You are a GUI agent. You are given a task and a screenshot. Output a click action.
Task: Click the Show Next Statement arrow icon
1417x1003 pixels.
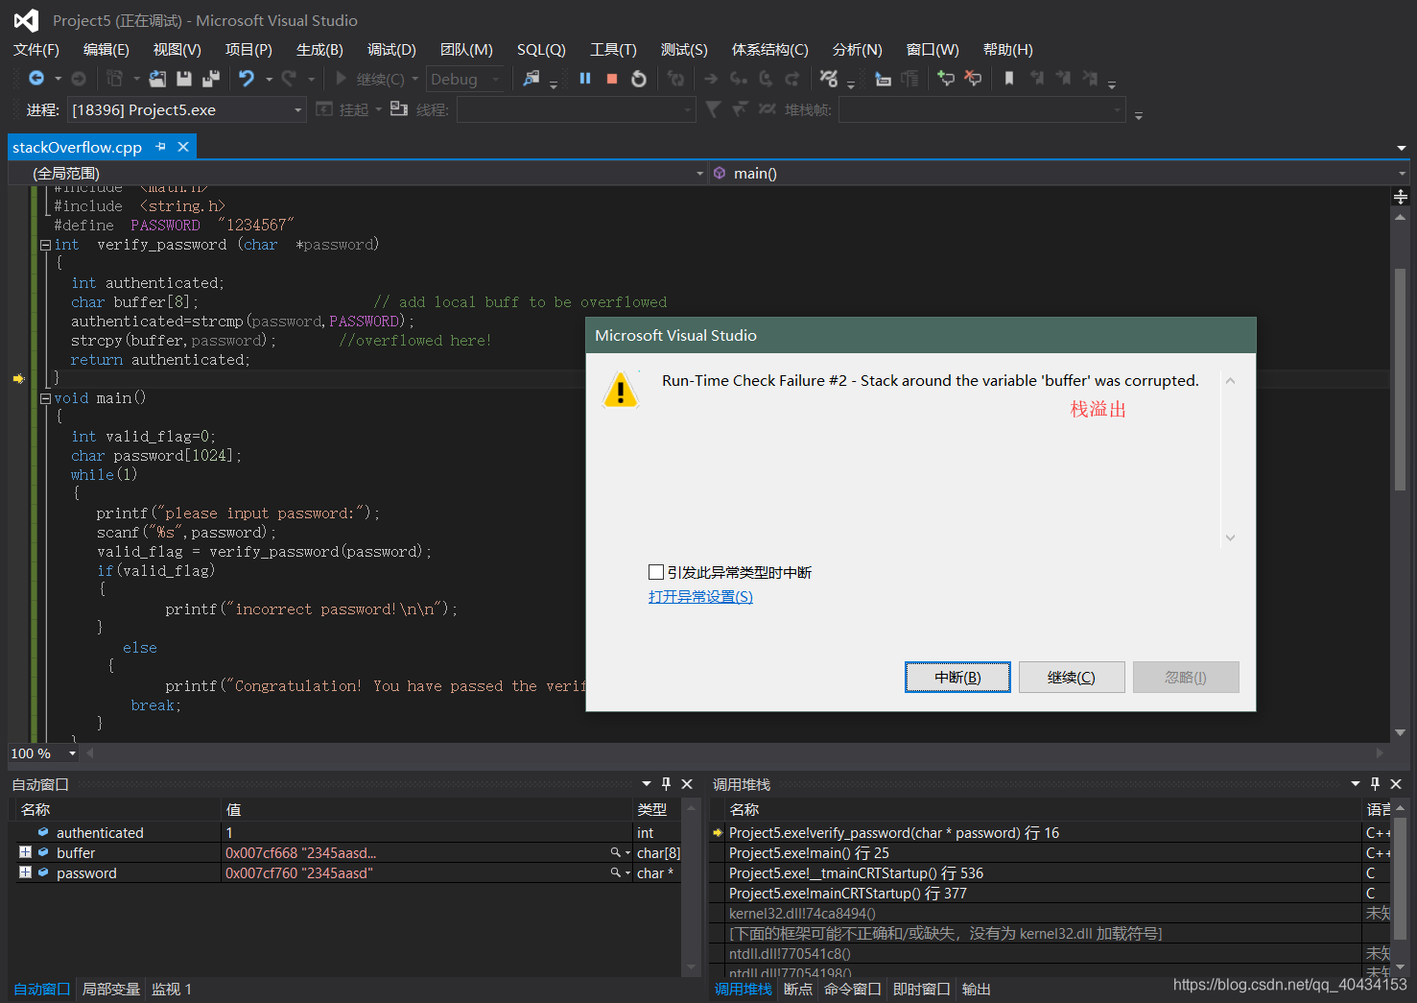pos(711,79)
